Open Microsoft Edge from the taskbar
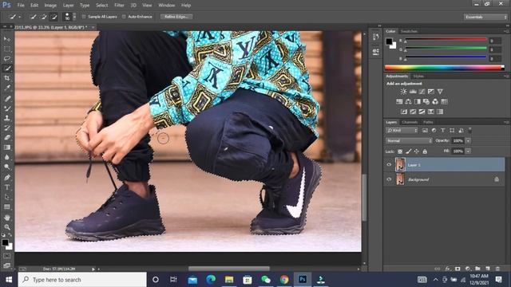The width and height of the screenshot is (511, 287). point(211,280)
